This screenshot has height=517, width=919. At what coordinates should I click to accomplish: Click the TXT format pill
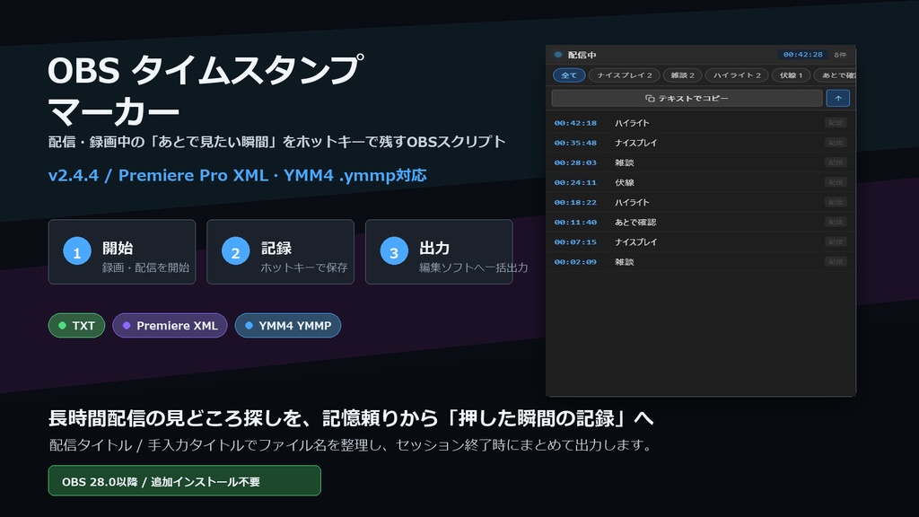pos(77,325)
